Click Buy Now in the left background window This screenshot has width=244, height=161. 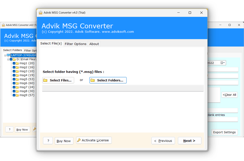(x=22, y=129)
